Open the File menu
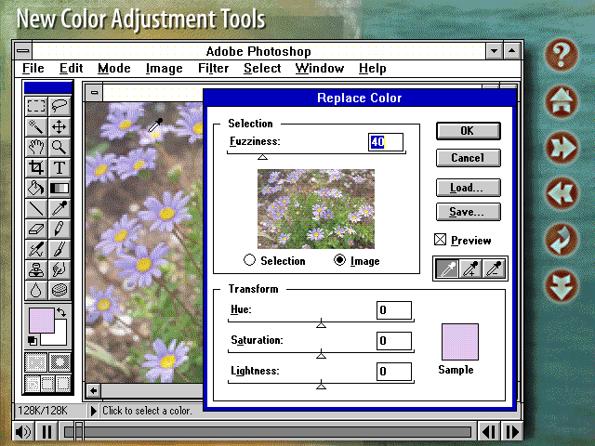Screen dimensions: 595x446 point(33,68)
